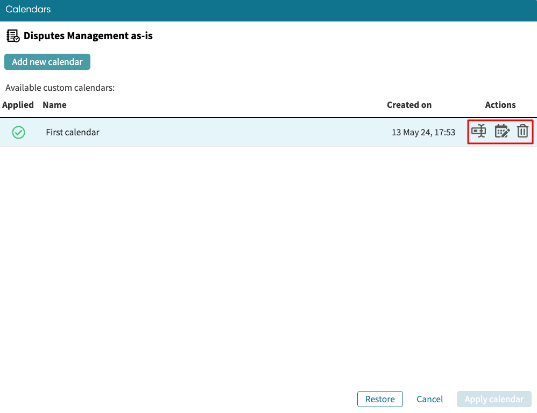Click the disabled Apply calendar button
Viewport: 537px width, 413px height.
tap(494, 399)
